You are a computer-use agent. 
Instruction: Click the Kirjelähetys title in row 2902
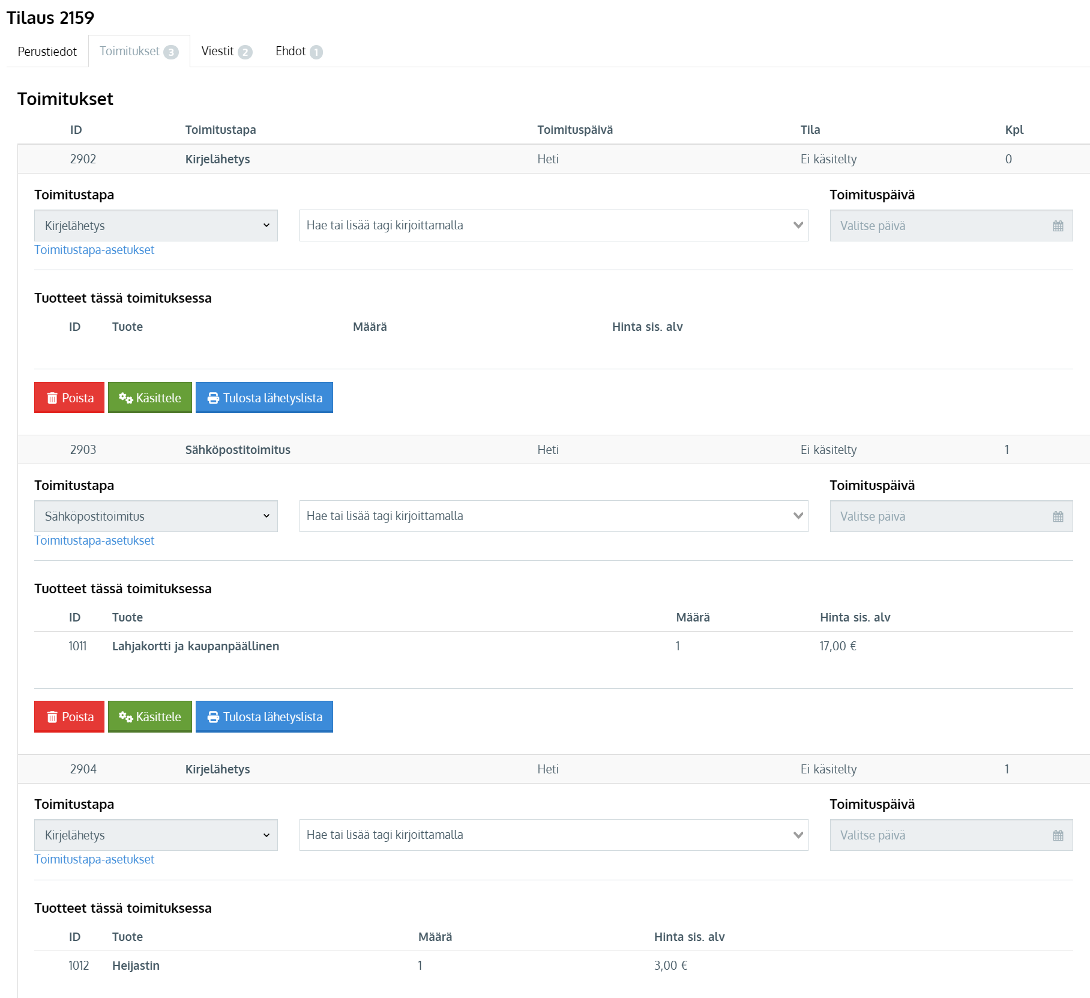tap(217, 159)
